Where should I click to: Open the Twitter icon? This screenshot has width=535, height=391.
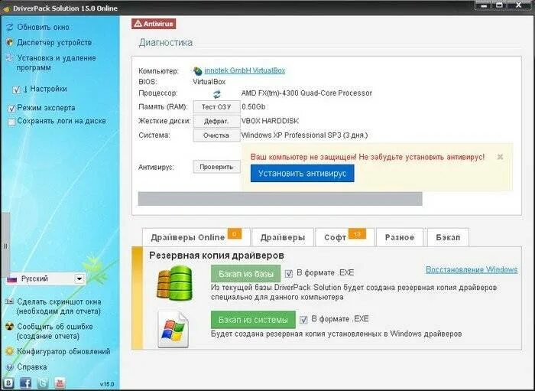[x=43, y=383]
